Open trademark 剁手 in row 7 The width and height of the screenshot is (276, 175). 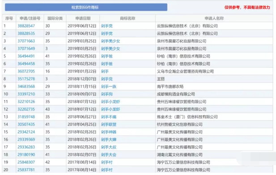point(105,71)
